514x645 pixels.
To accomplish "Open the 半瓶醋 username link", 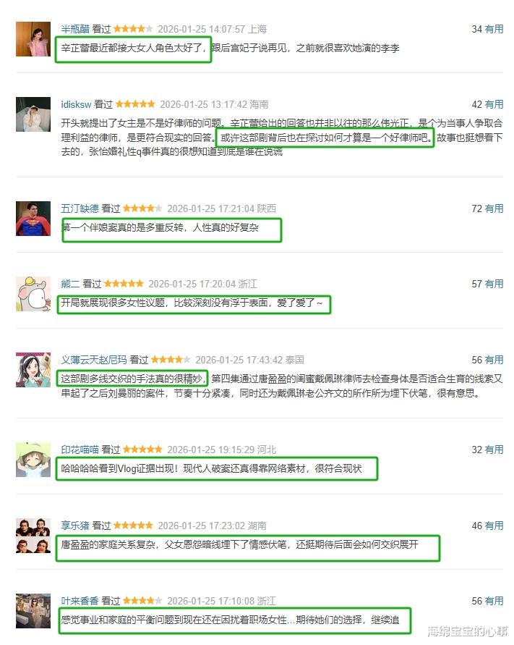I will point(75,29).
